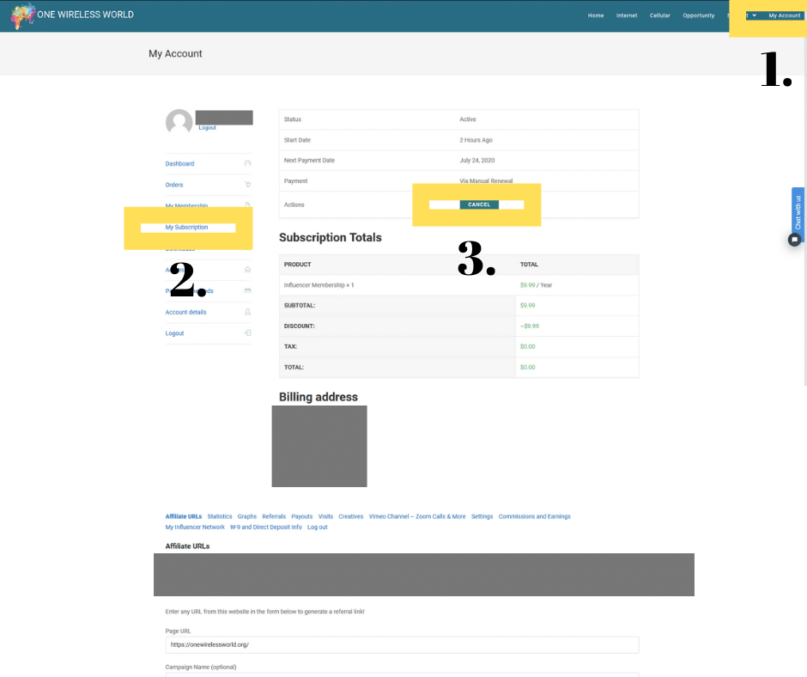The height and width of the screenshot is (677, 807).
Task: Switch to the Affiliate URLs tab
Action: 183,516
